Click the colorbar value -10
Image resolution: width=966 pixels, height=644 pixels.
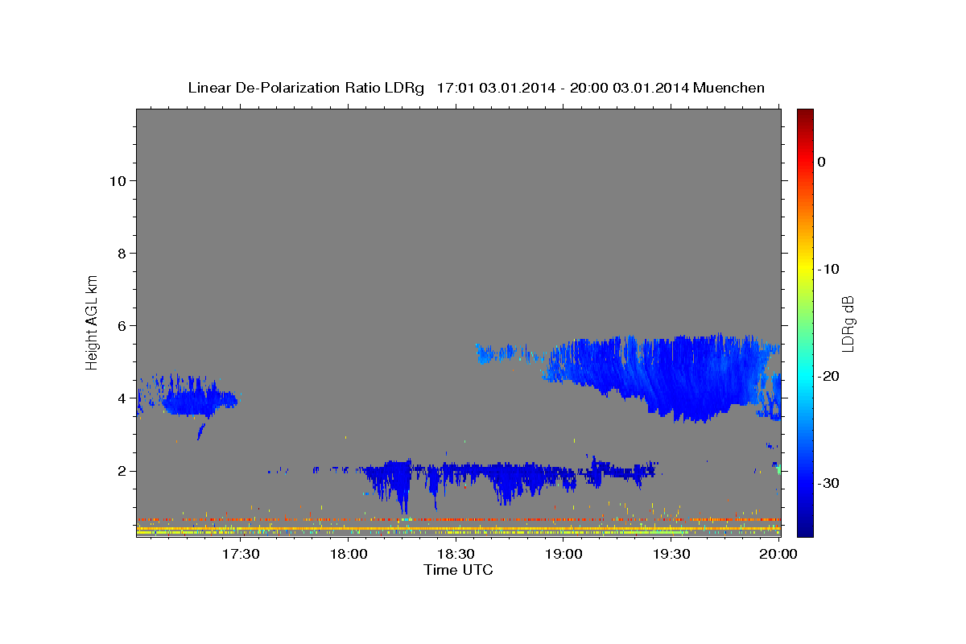(x=829, y=269)
